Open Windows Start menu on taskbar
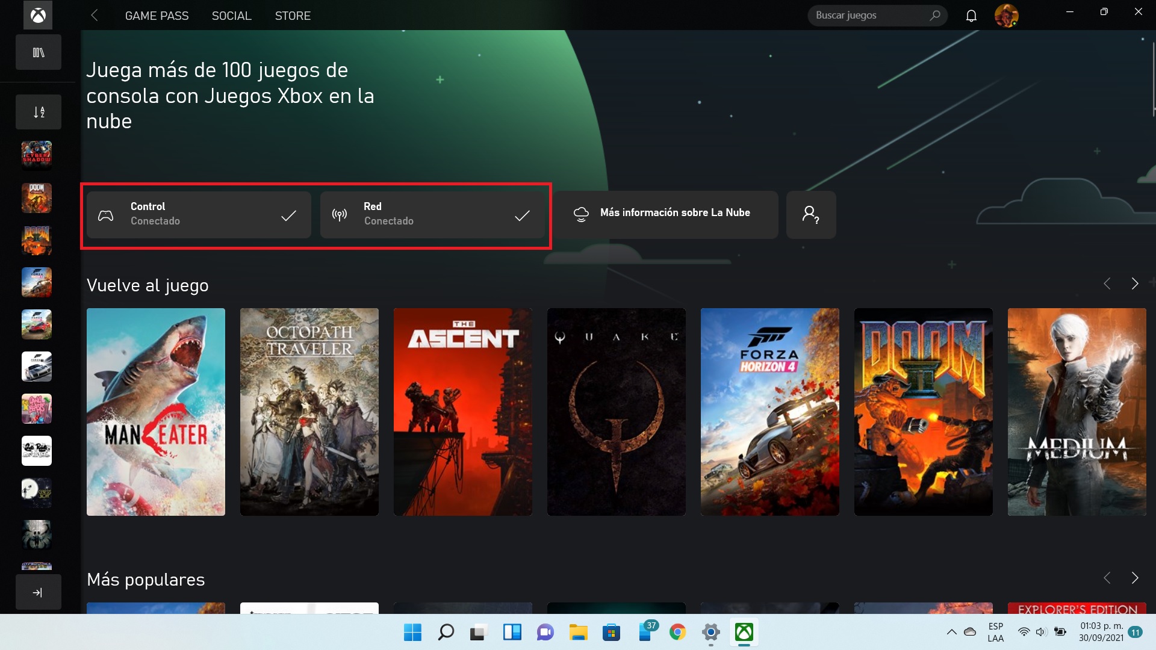The height and width of the screenshot is (650, 1156). click(412, 633)
